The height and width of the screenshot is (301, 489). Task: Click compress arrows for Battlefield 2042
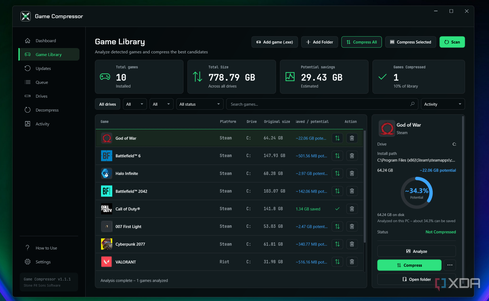(x=337, y=191)
